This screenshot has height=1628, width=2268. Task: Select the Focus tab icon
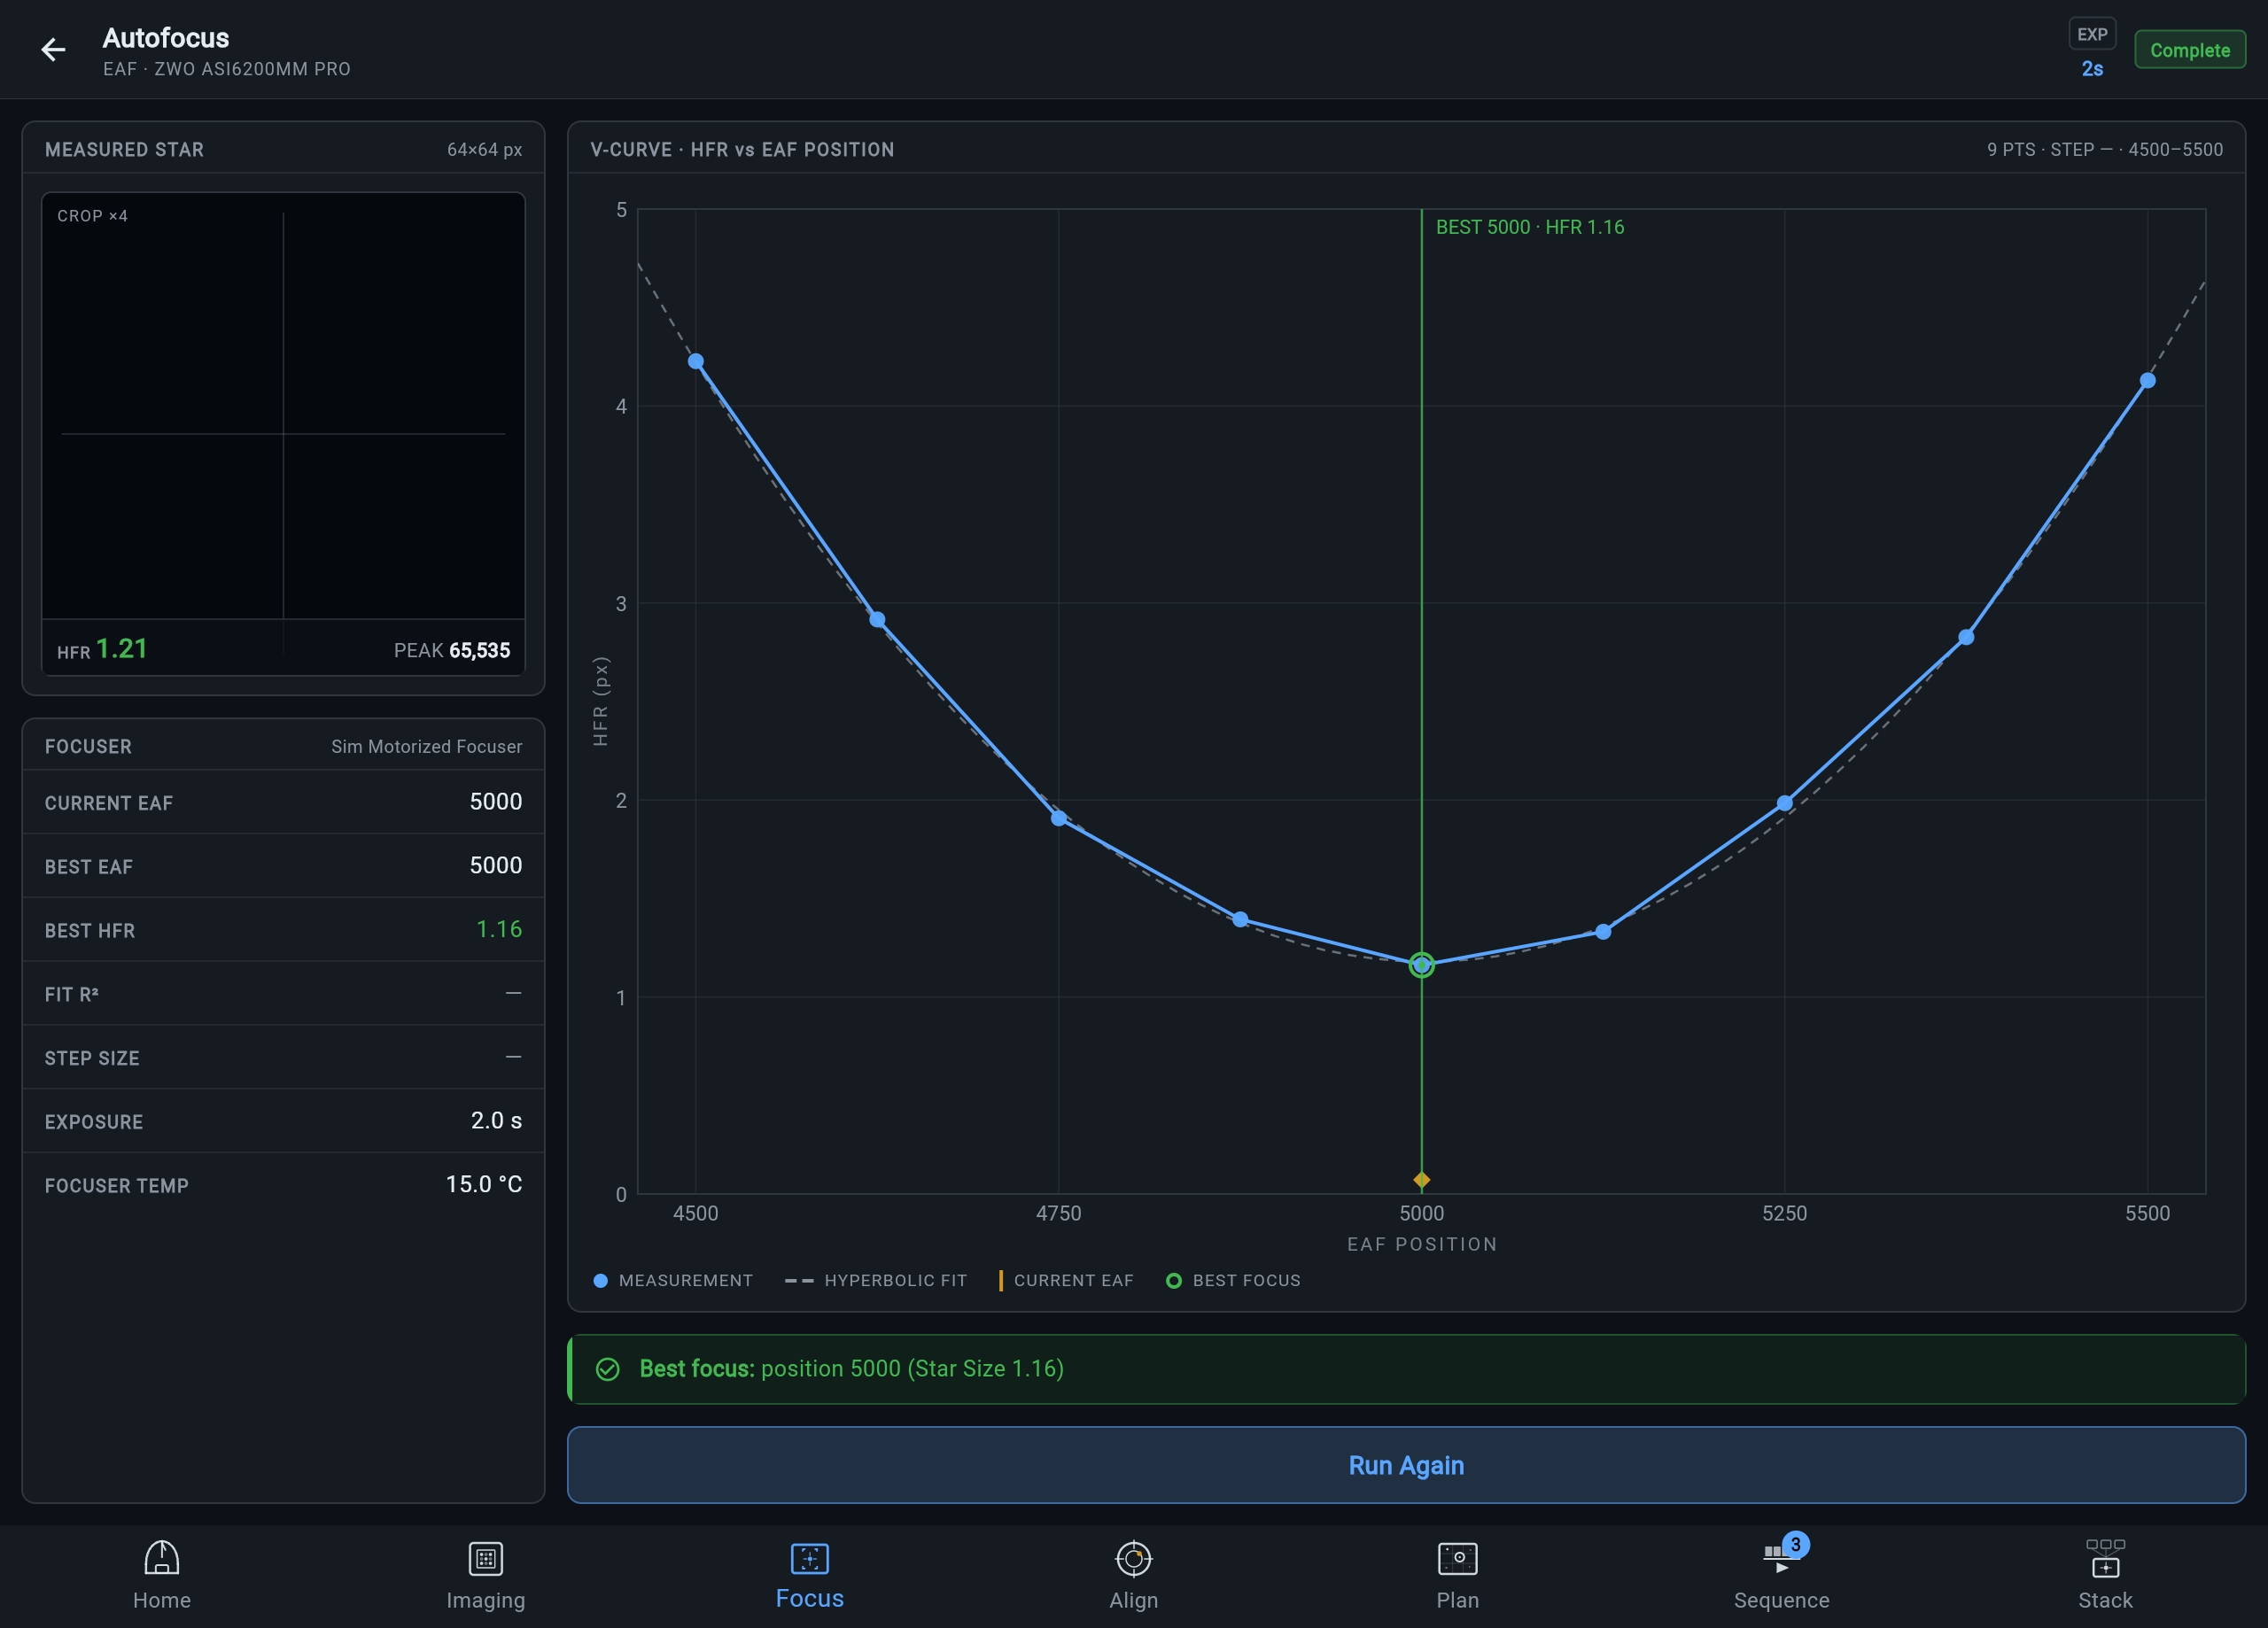coord(810,1558)
